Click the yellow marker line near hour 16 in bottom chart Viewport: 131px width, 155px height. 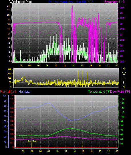pos(82,145)
